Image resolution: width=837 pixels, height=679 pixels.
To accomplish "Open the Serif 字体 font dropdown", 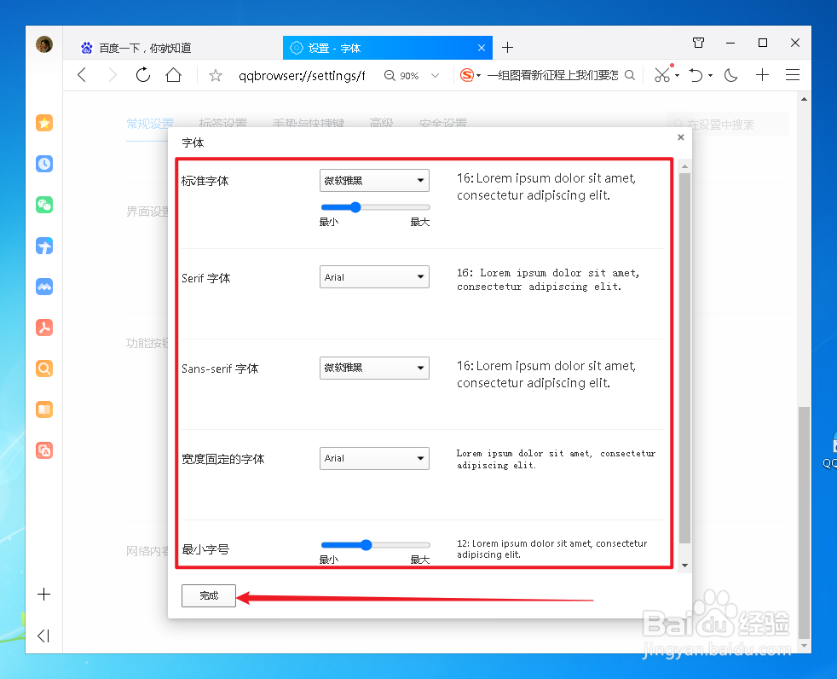I will tap(374, 276).
